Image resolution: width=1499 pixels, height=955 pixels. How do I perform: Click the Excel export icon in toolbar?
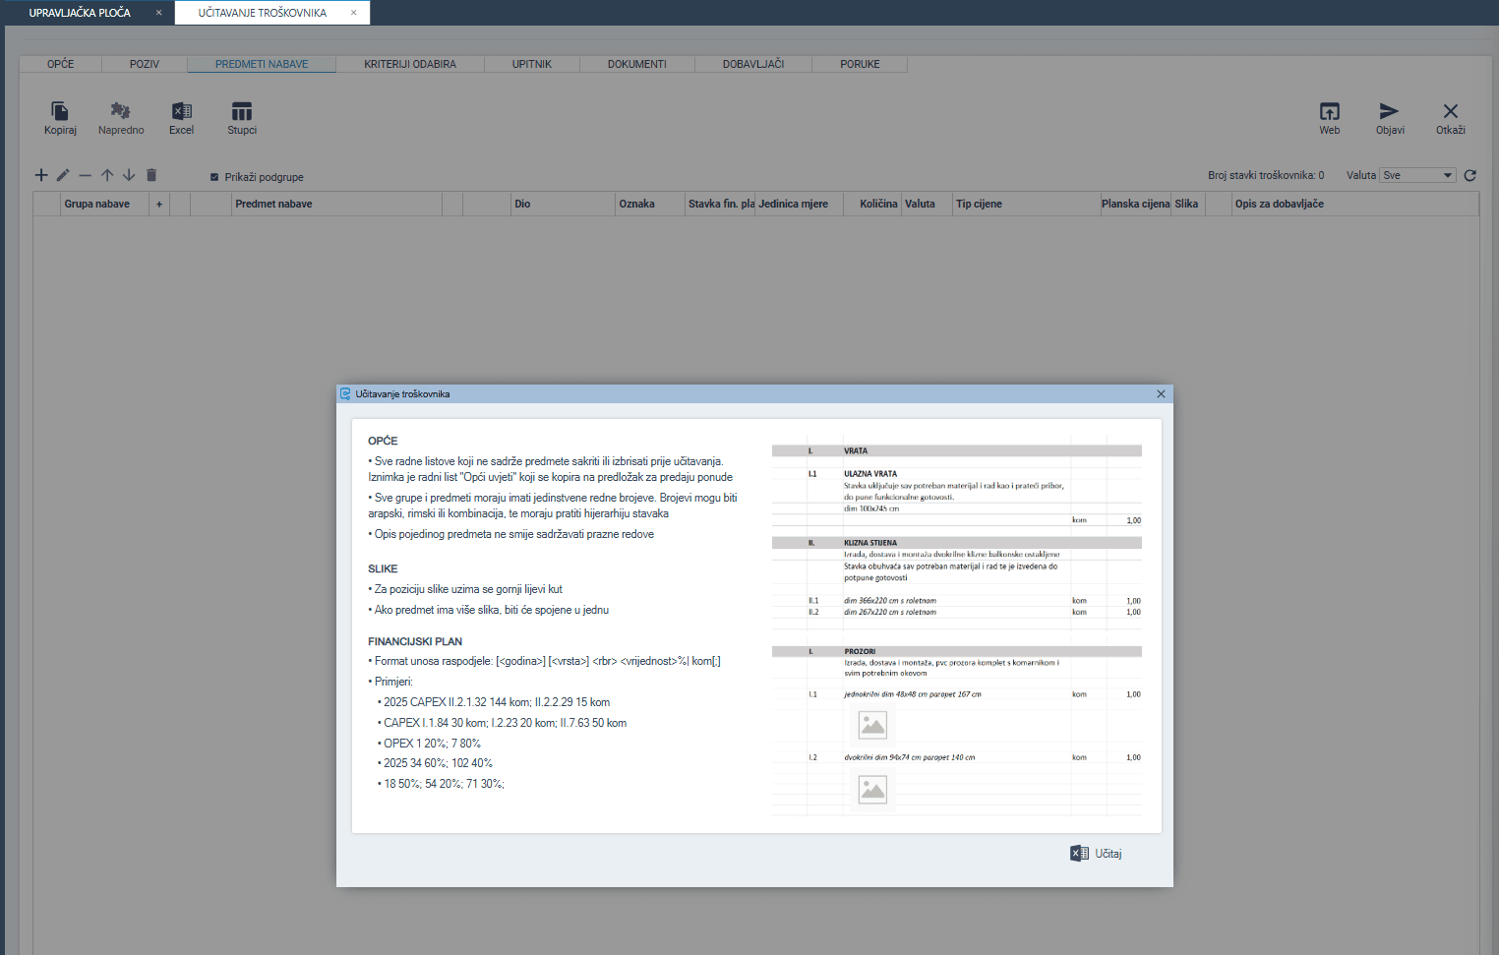pyautogui.click(x=181, y=112)
